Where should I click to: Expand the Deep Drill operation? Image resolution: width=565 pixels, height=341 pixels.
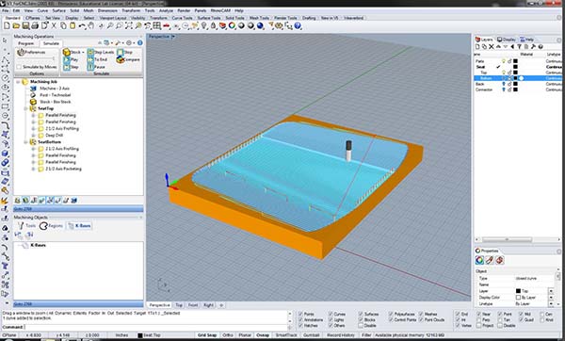click(33, 135)
